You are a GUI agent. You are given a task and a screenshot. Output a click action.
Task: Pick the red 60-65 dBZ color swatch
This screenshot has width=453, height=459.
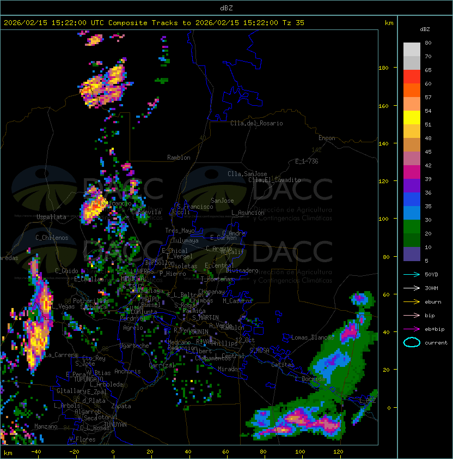pyautogui.click(x=412, y=77)
